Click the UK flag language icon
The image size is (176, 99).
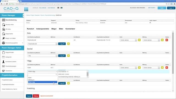coord(58,8)
